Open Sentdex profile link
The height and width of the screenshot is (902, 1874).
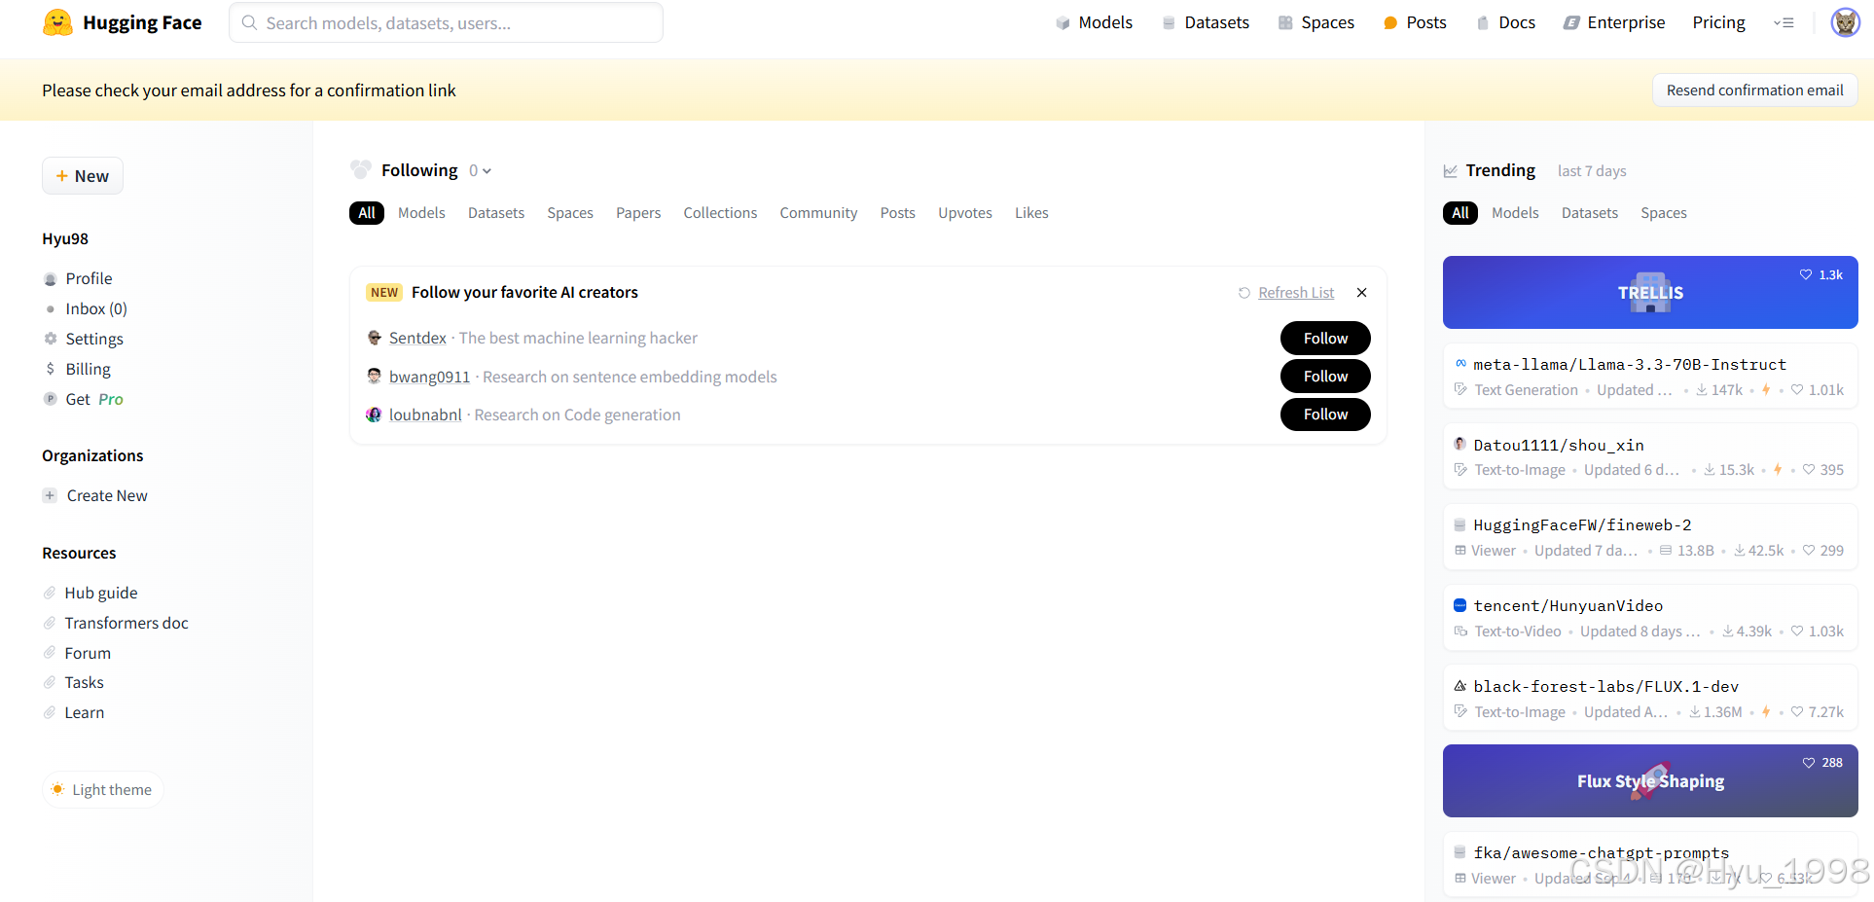(x=417, y=338)
